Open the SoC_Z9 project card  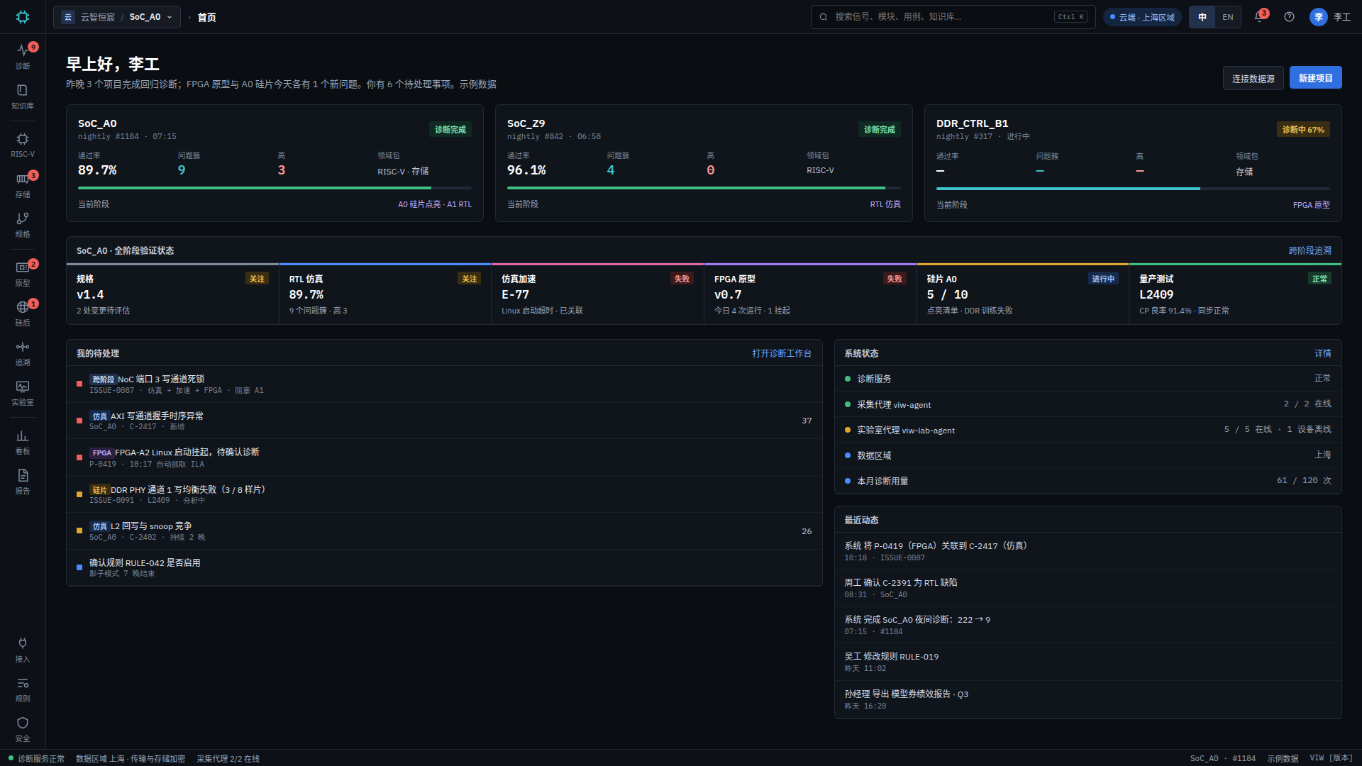704,163
